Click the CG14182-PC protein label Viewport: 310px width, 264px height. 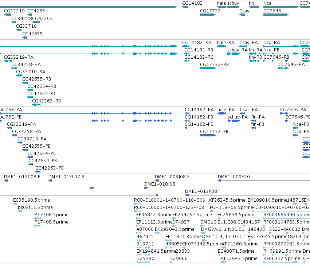click(199, 124)
